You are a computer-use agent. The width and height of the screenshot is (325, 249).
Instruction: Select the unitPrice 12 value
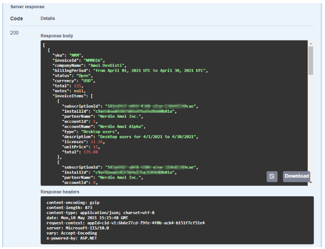click(95, 147)
